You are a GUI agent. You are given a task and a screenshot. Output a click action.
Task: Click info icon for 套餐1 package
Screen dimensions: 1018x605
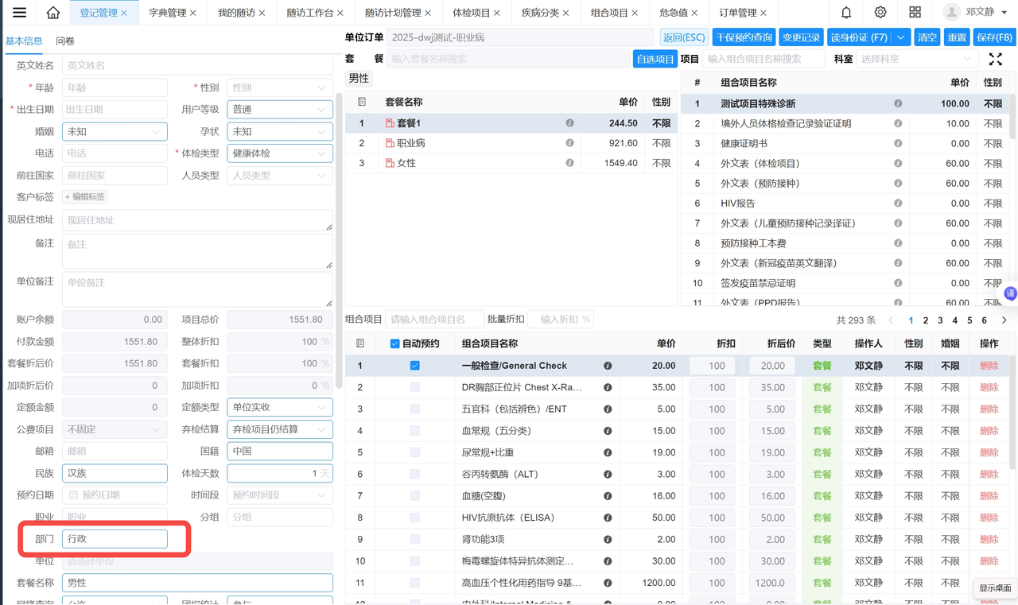pyautogui.click(x=569, y=123)
